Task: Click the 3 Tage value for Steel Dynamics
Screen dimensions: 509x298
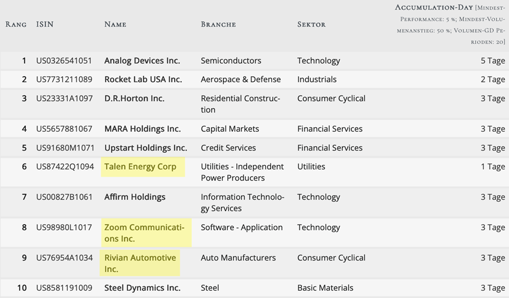Action: pos(493,288)
